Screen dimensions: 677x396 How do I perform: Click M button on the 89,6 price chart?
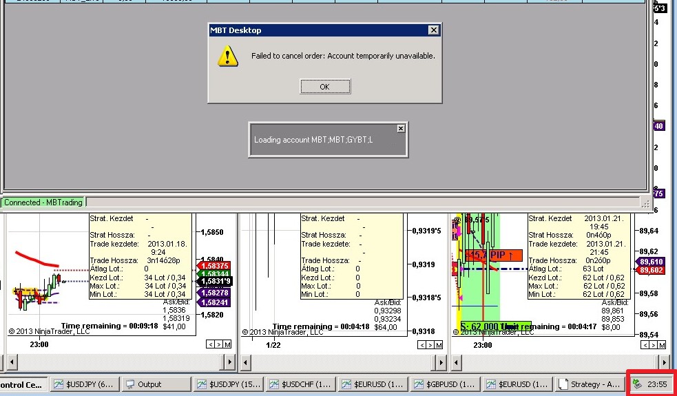(661, 344)
